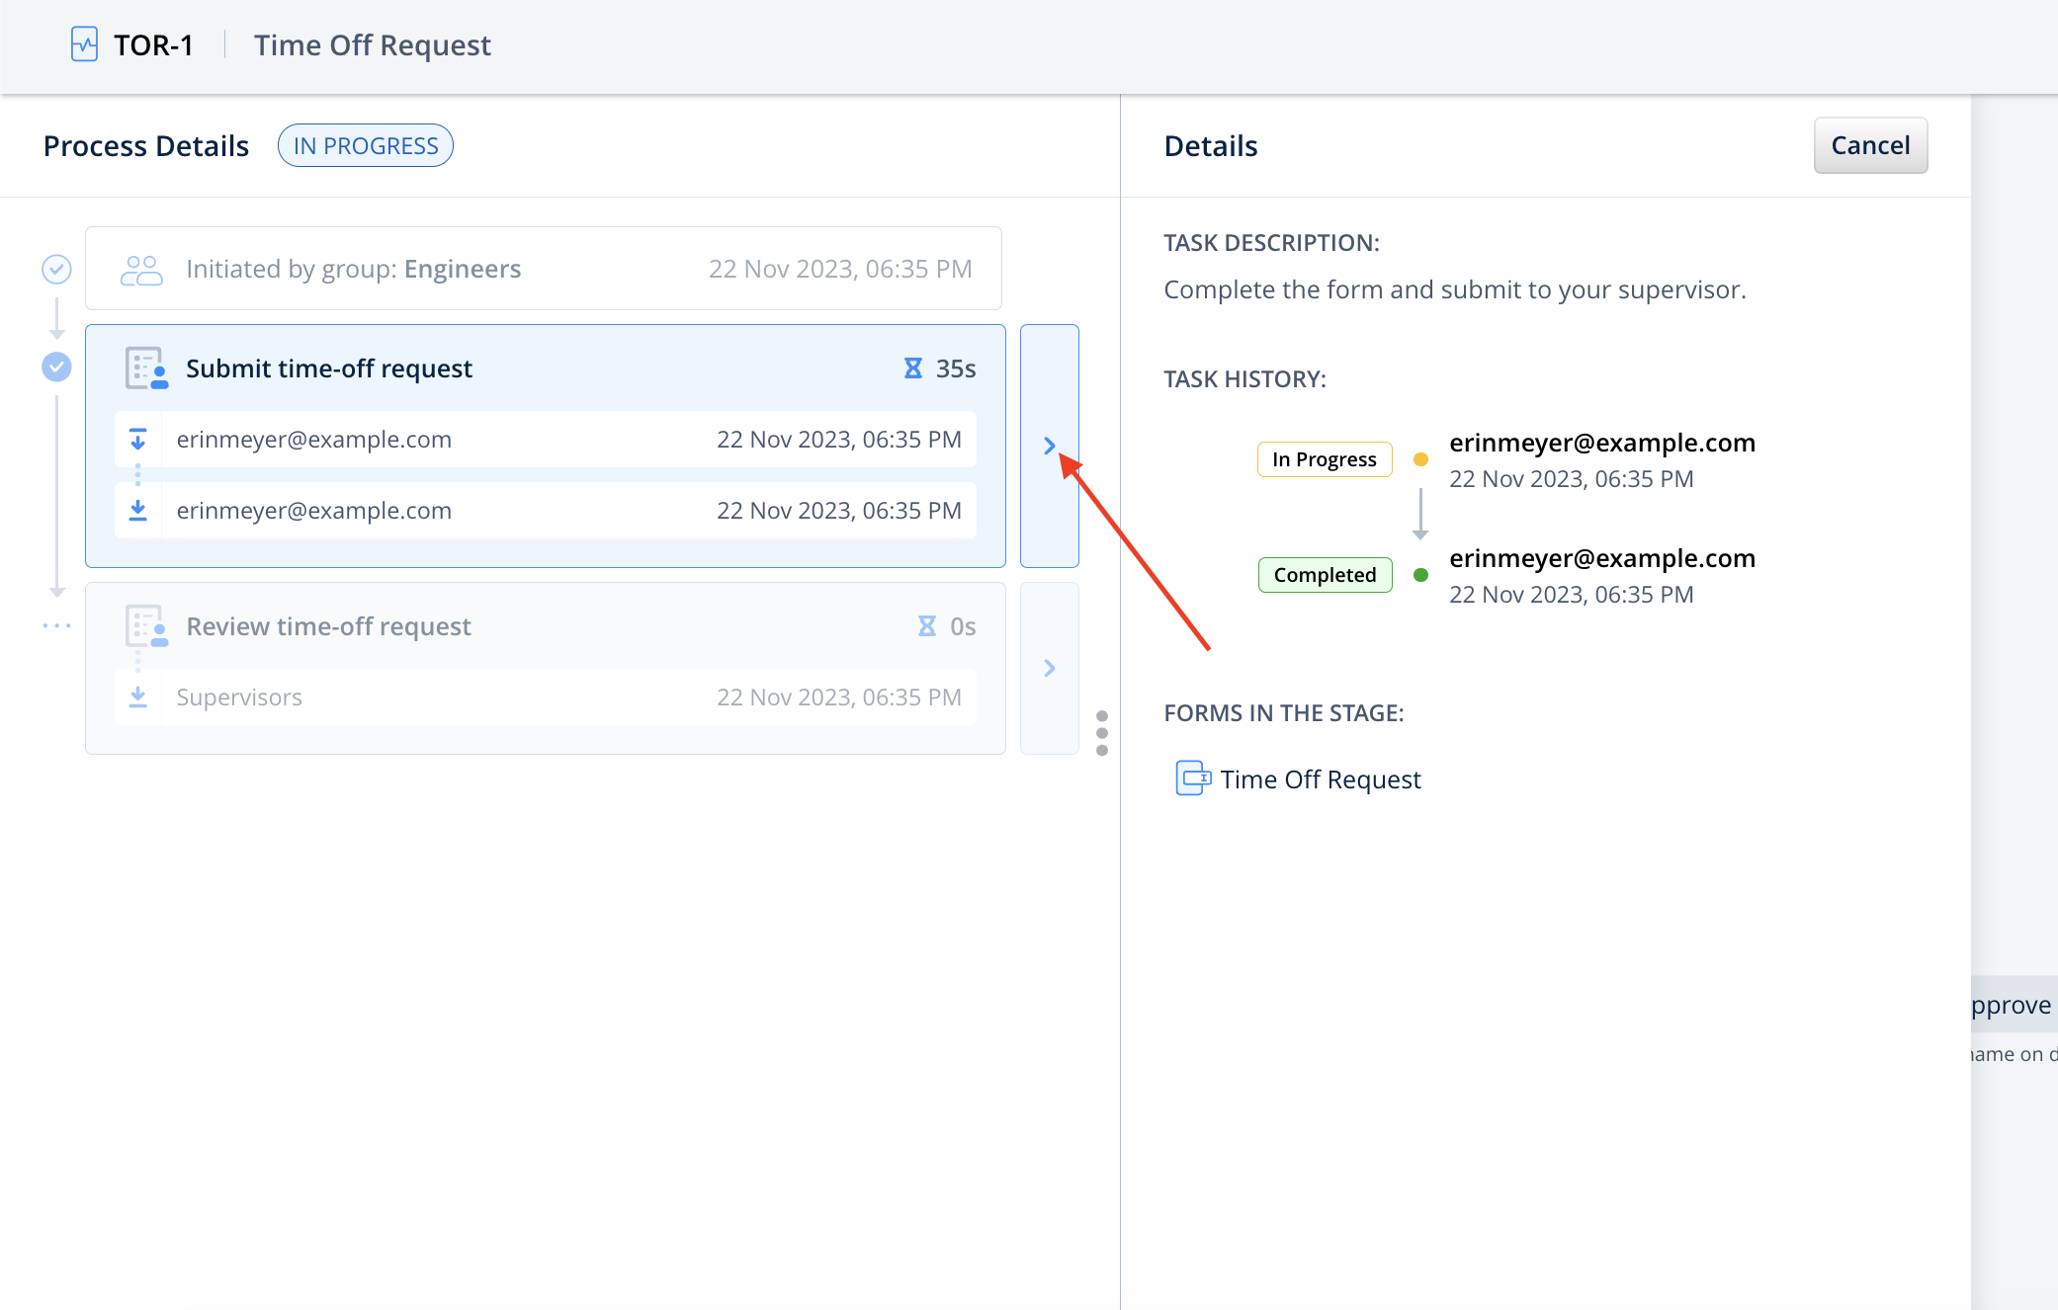
Task: Click the filled checkmark circle for Submit stage
Action: tap(56, 368)
